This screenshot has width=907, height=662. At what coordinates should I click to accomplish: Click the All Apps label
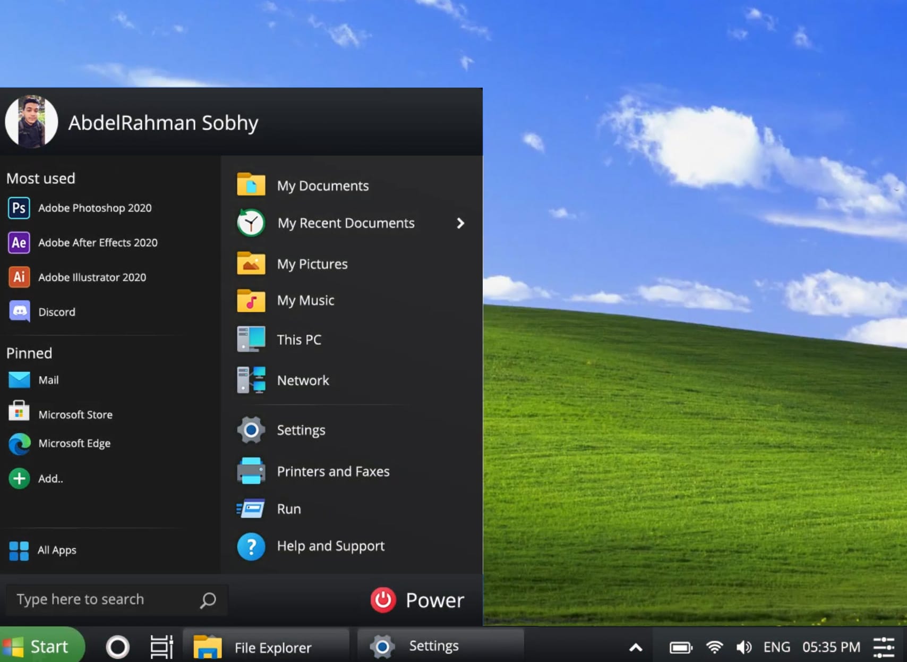[57, 550]
